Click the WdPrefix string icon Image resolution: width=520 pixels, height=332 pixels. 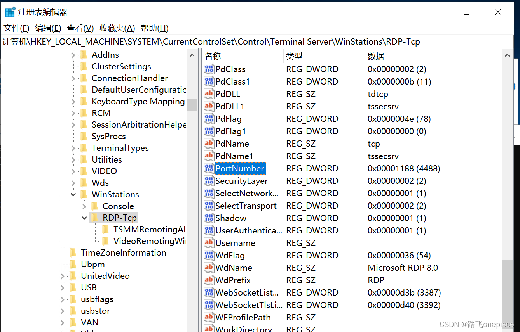(x=209, y=280)
